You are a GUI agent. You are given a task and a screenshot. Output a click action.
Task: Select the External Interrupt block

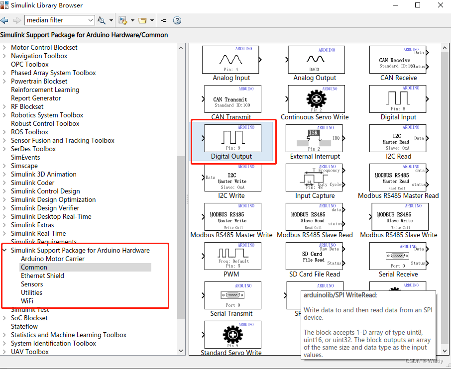pos(315,138)
